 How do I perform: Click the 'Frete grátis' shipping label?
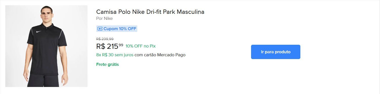[x=107, y=64]
